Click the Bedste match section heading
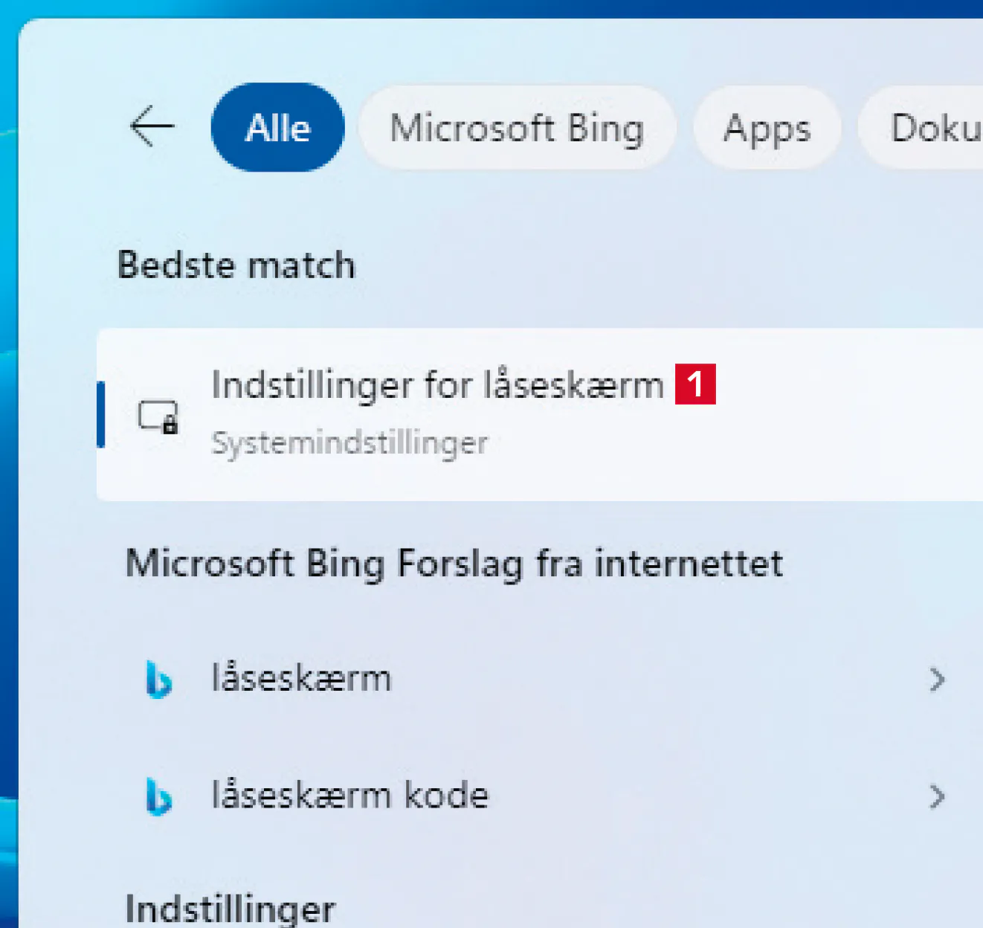The image size is (983, 928). point(236,265)
